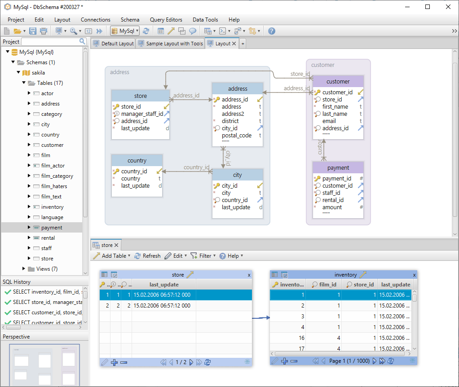Click plus icon to add store row
The height and width of the screenshot is (387, 459).
[x=115, y=362]
